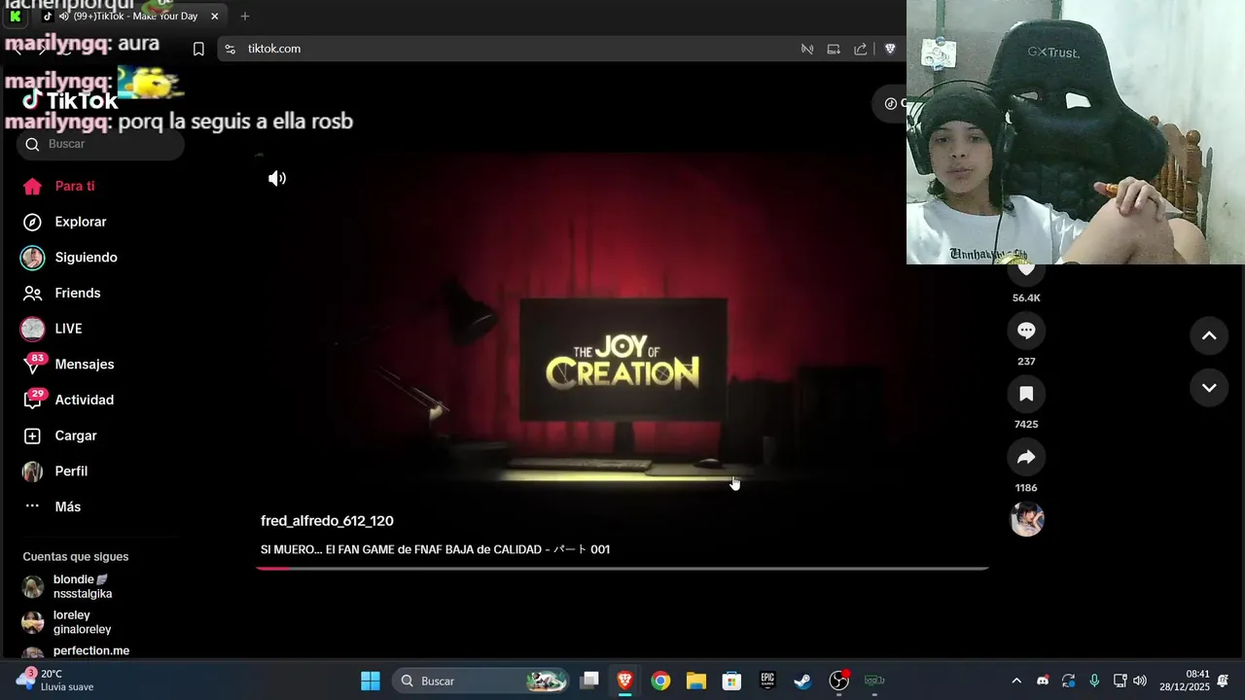Open the Friends page

61,293
